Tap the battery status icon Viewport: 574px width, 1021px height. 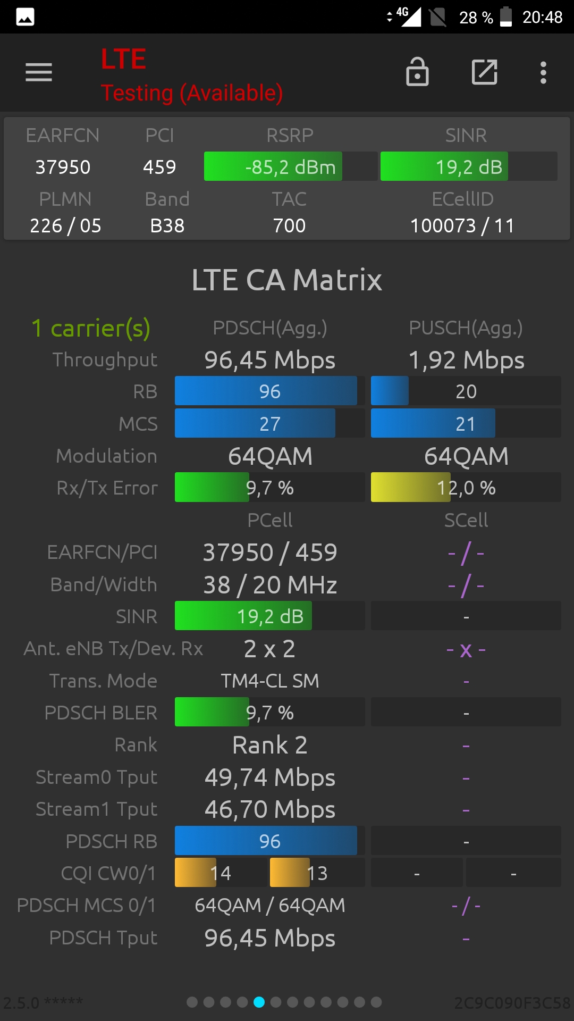pyautogui.click(x=507, y=17)
